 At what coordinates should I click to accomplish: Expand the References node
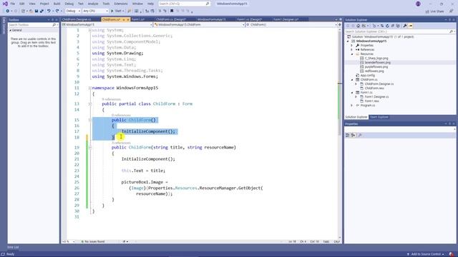coord(352,50)
